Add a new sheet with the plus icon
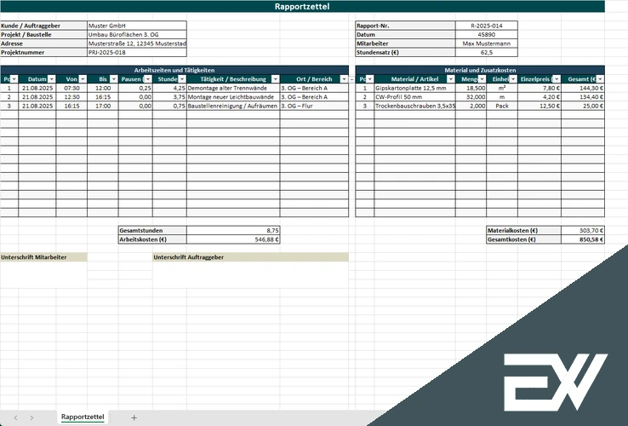Image resolution: width=628 pixels, height=426 pixels. 134,417
